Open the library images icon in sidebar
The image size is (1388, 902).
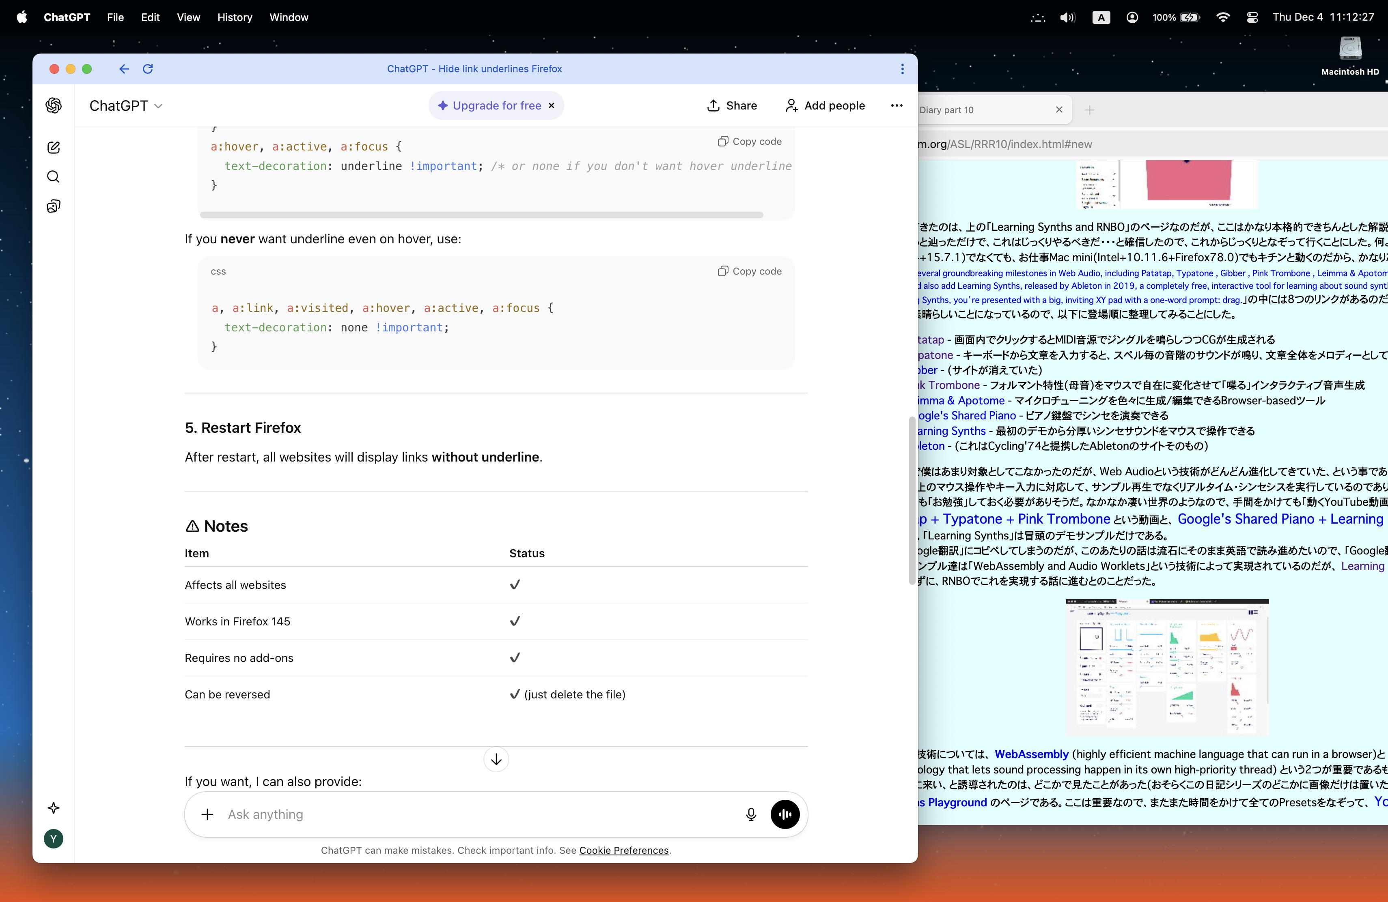(x=54, y=206)
